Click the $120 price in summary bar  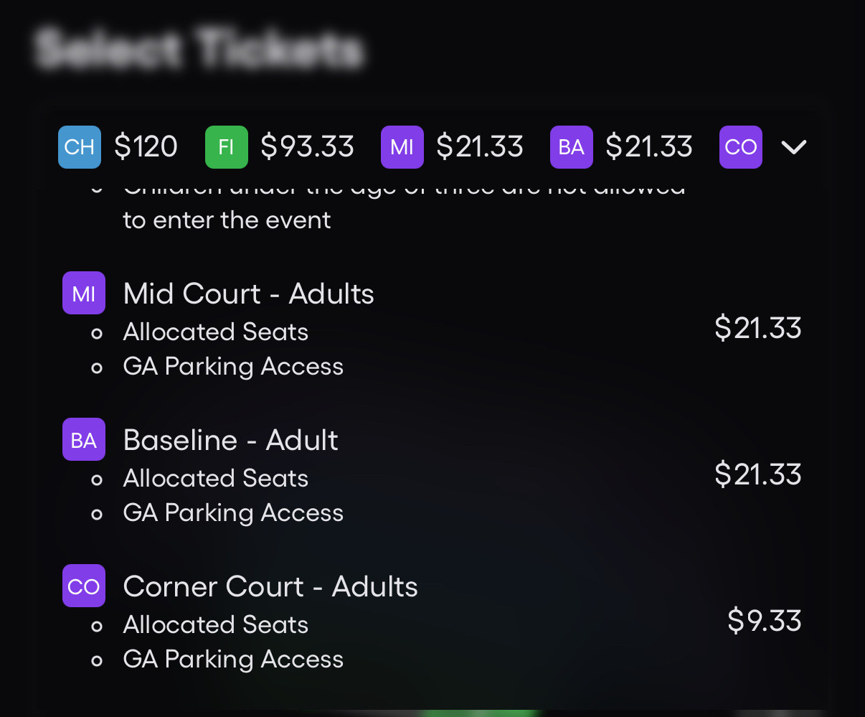146,147
